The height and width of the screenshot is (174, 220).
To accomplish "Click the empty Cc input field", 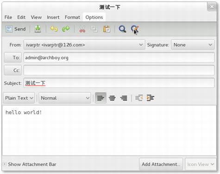I will point(119,70).
